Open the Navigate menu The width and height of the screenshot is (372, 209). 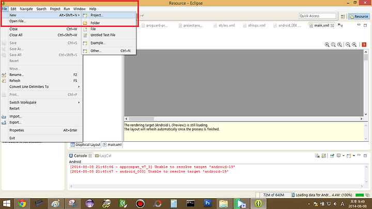26,9
